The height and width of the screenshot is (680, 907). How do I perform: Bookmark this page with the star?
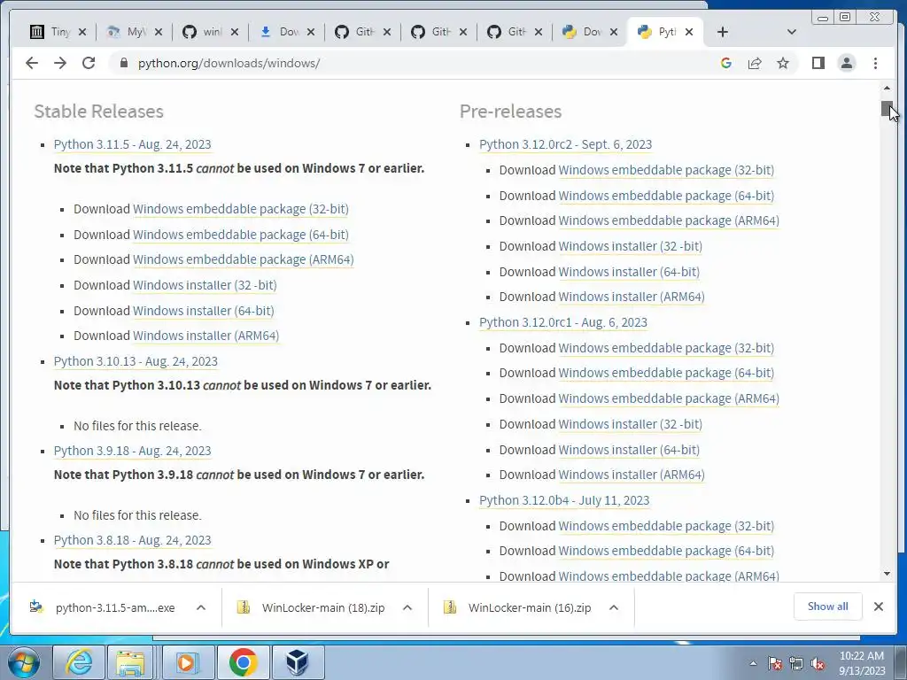coord(783,63)
